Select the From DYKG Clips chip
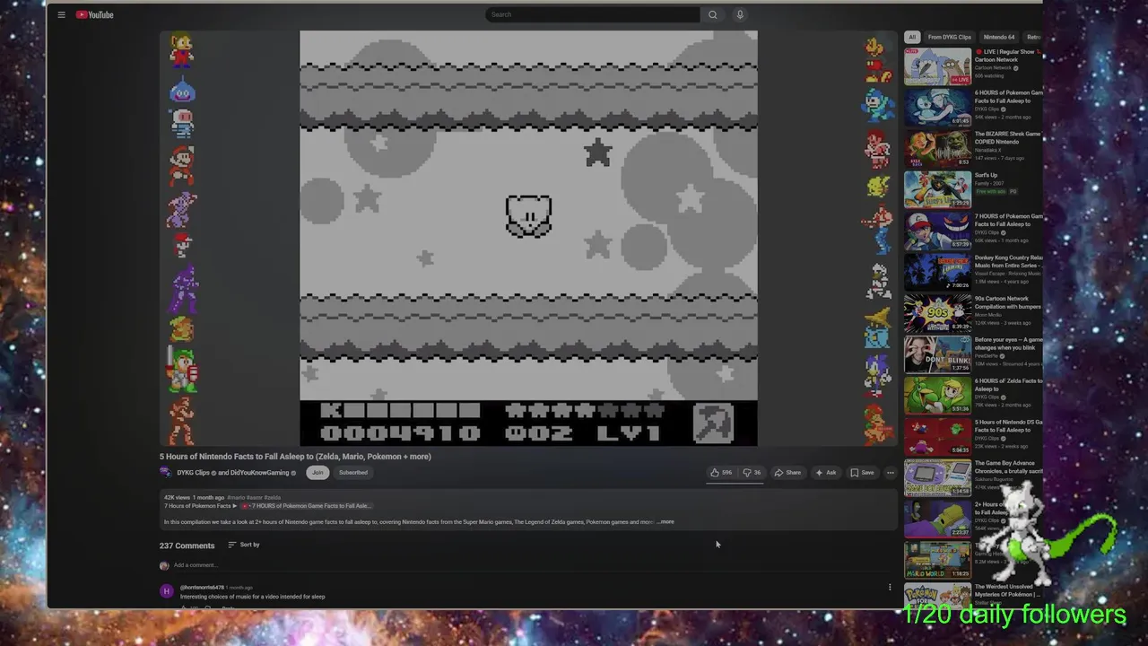Viewport: 1148px width, 646px height. [949, 37]
